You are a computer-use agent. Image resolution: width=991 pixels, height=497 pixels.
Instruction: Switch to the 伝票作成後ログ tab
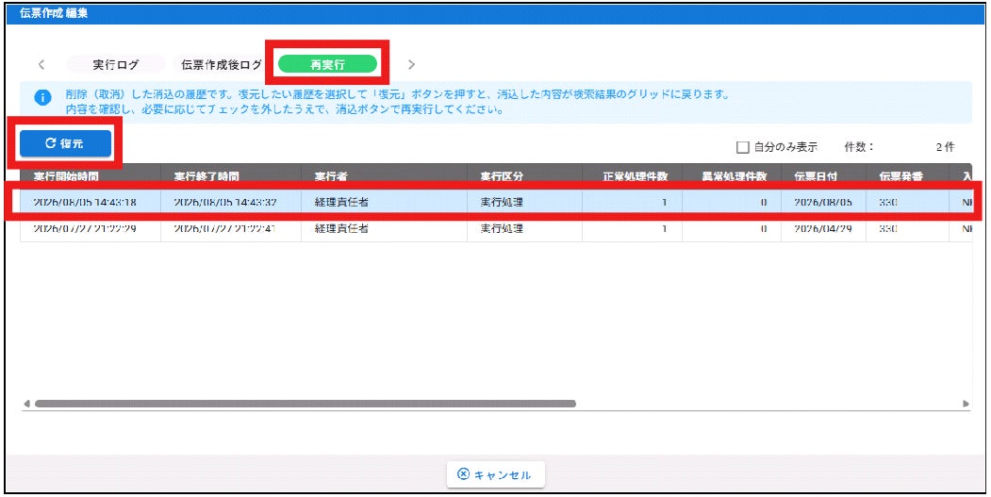click(222, 64)
